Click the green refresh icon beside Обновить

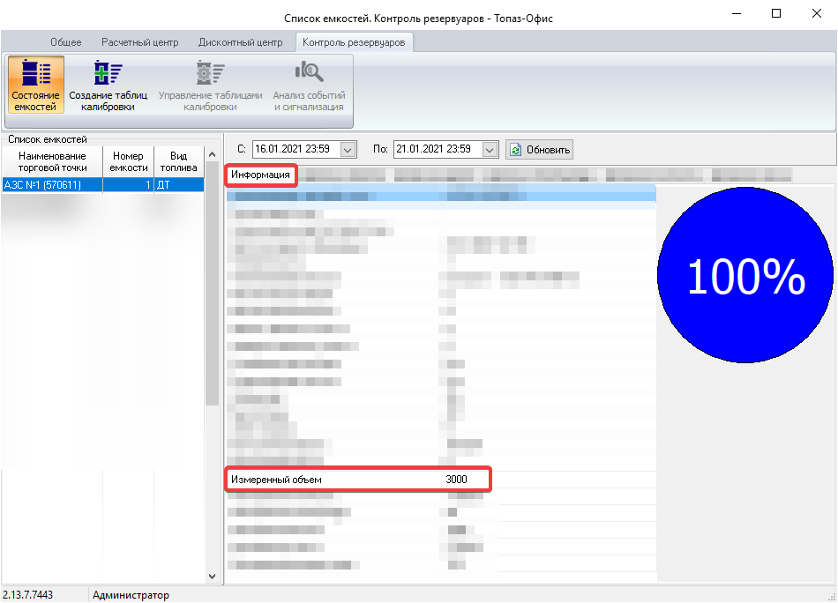[x=515, y=149]
